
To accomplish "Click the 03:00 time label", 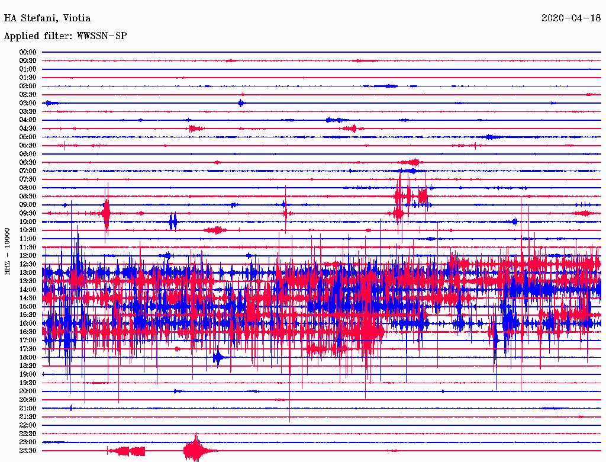I will (28, 103).
